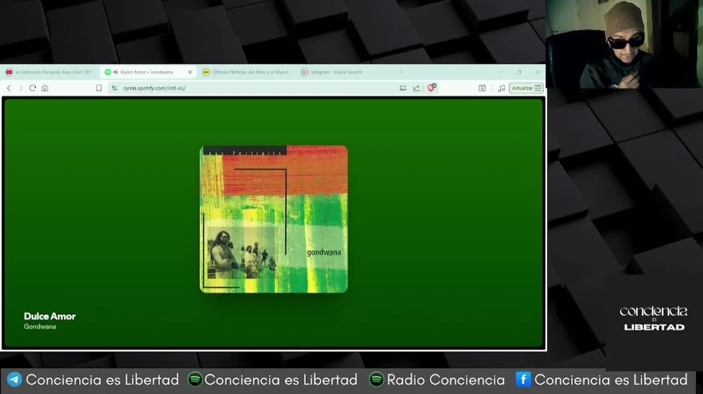
Task: Click the browser forward arrow
Action: point(21,88)
